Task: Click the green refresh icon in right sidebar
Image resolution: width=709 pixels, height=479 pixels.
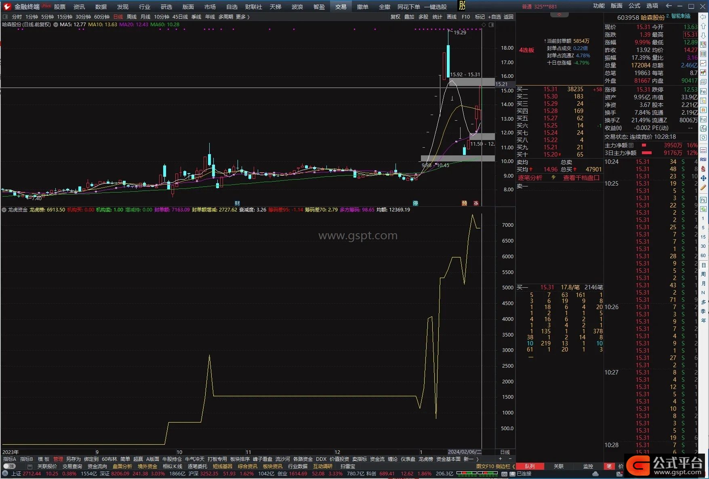Action: coord(703,209)
